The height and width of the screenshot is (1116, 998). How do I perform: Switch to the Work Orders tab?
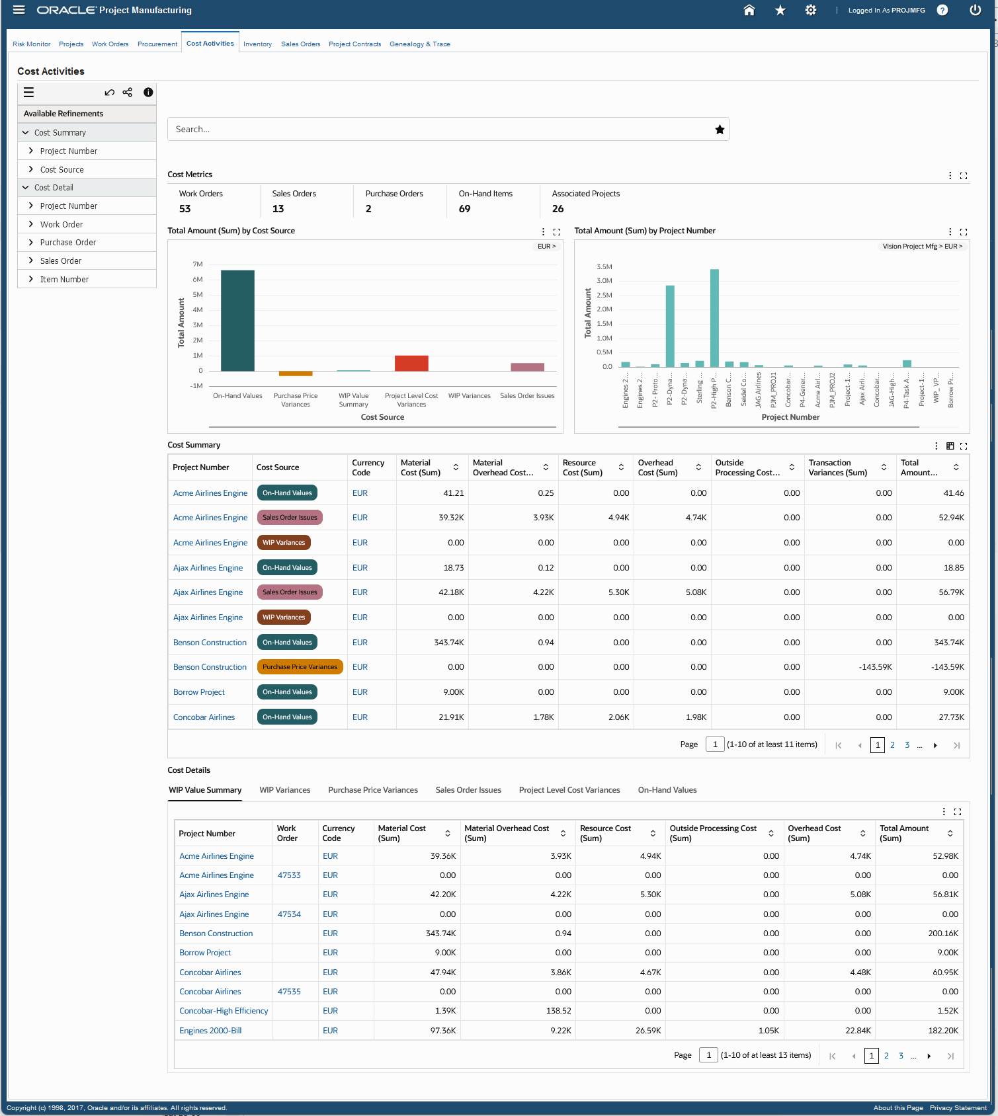[110, 44]
